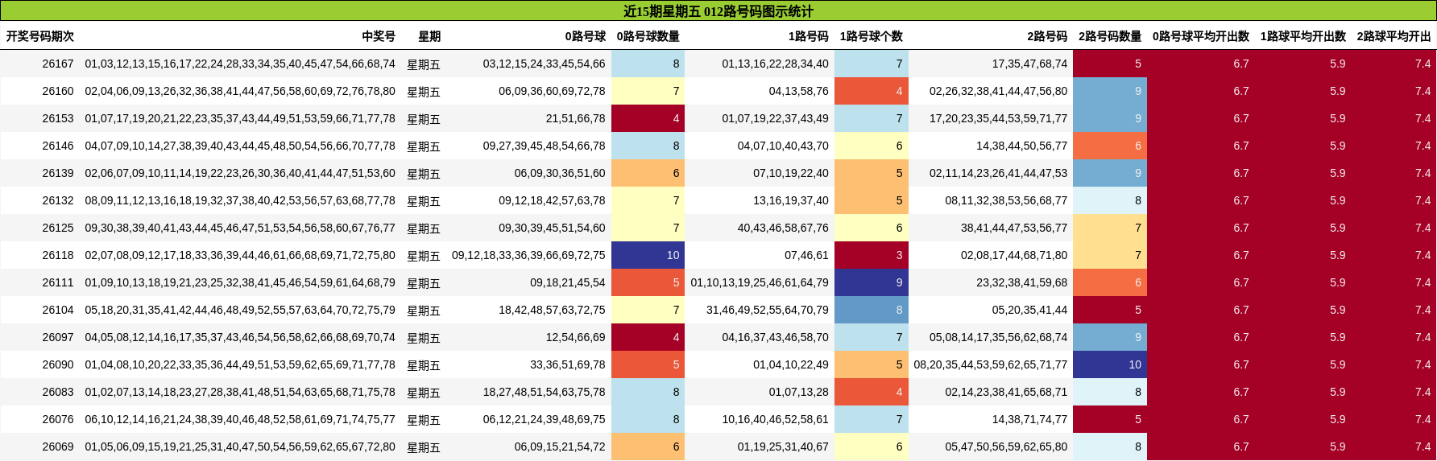The image size is (1437, 461).
Task: Select draw number 26153
Action: (x=58, y=118)
